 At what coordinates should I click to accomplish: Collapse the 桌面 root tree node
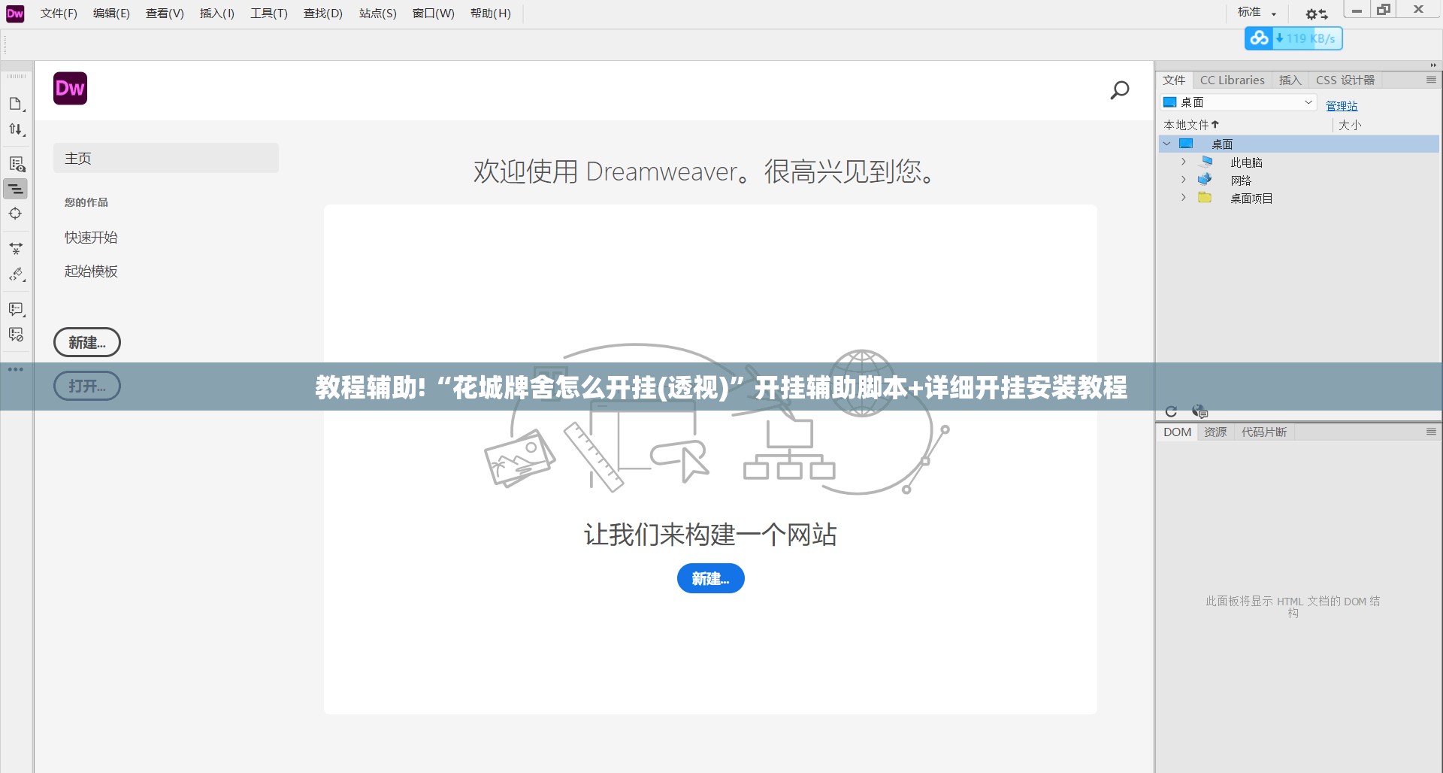click(1167, 144)
